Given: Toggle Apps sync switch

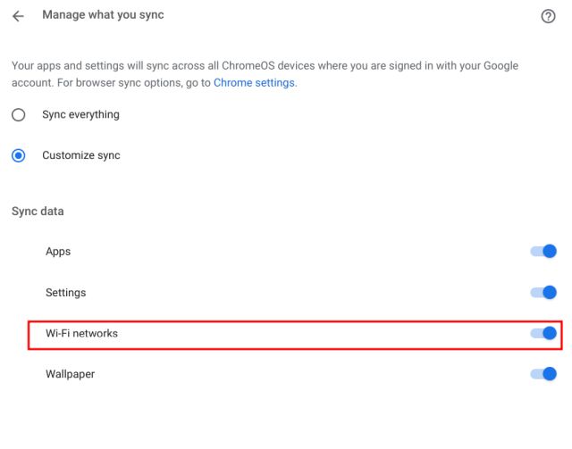Looking at the screenshot, I should (x=543, y=252).
